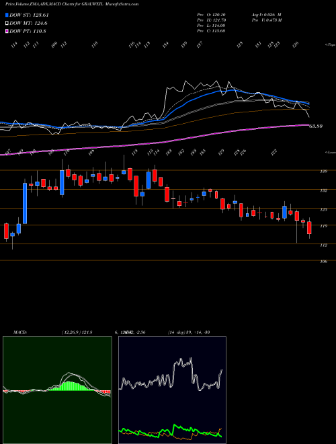Viewport: 336px width, 444px height.
Task: Click the 106 price axis label
Action: [x=324, y=262]
